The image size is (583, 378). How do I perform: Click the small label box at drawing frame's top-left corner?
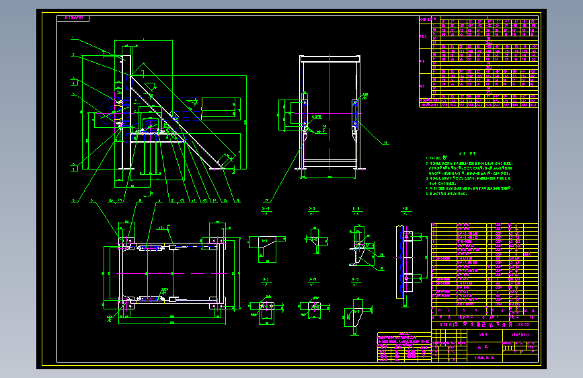(x=73, y=18)
